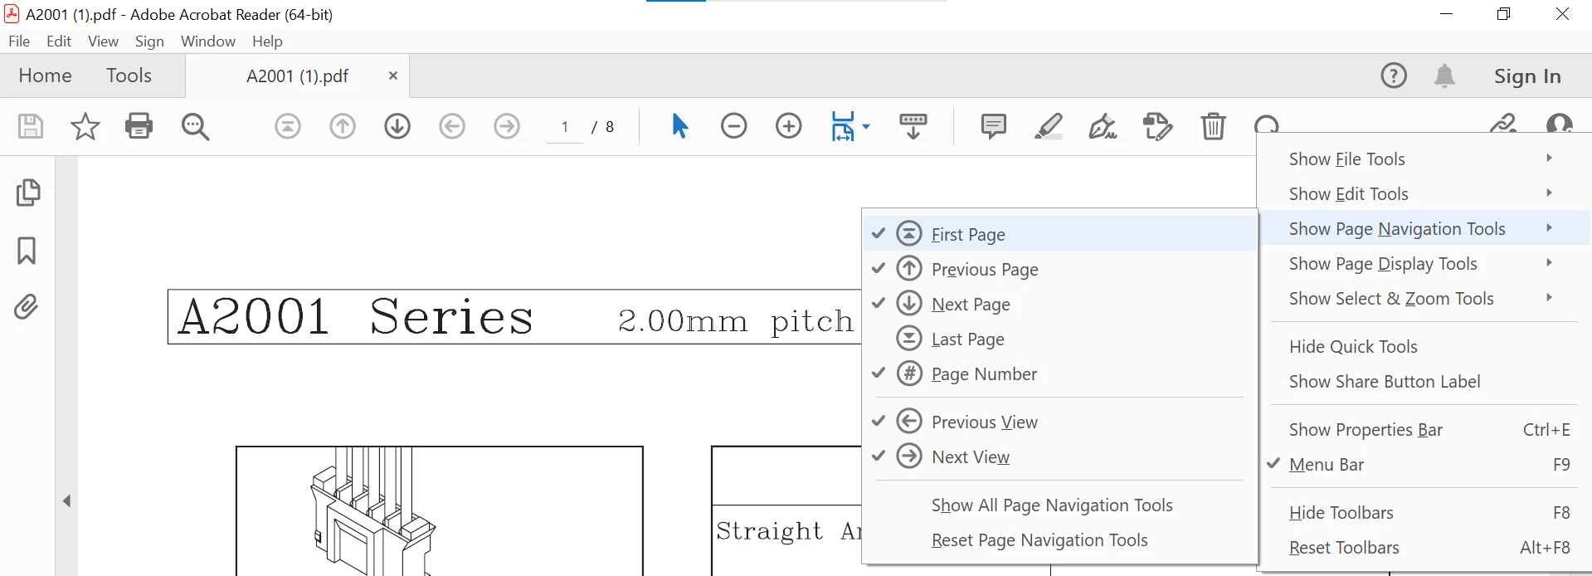Click the Sign In link
The image size is (1592, 576).
(1527, 76)
